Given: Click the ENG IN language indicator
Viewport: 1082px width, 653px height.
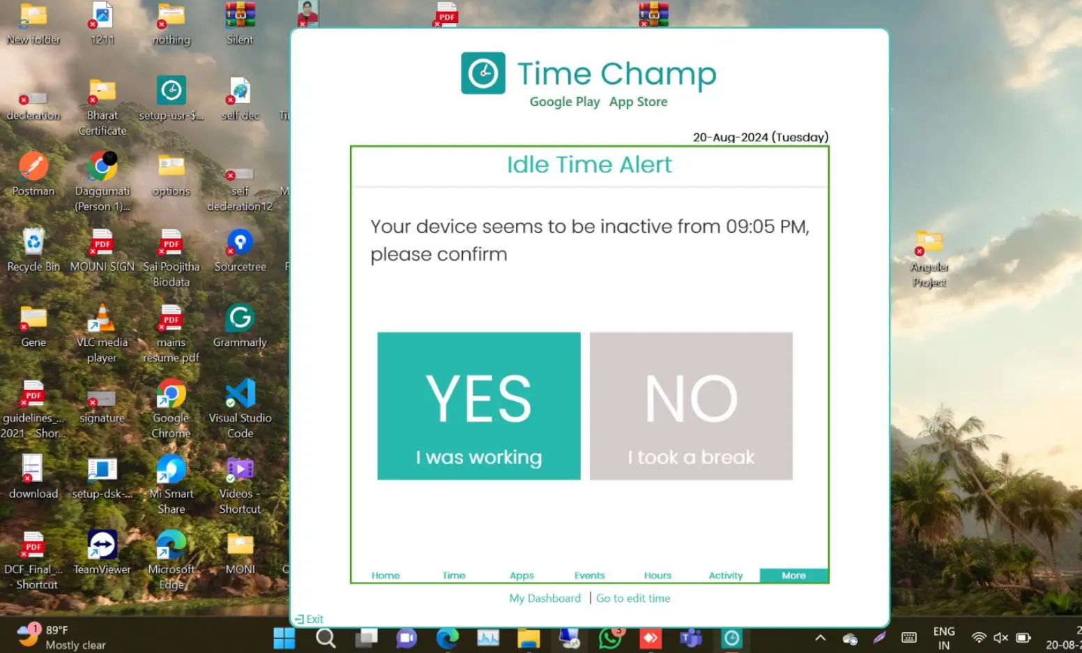Looking at the screenshot, I should pyautogui.click(x=944, y=637).
